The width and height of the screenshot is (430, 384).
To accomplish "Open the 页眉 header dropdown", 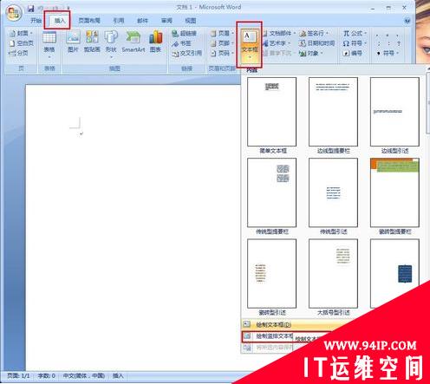I will pos(223,34).
